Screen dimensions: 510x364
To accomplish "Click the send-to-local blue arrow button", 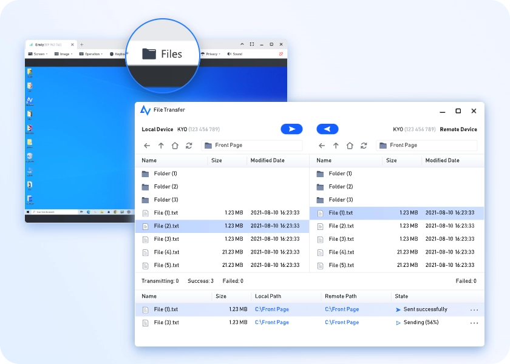I will (x=327, y=129).
